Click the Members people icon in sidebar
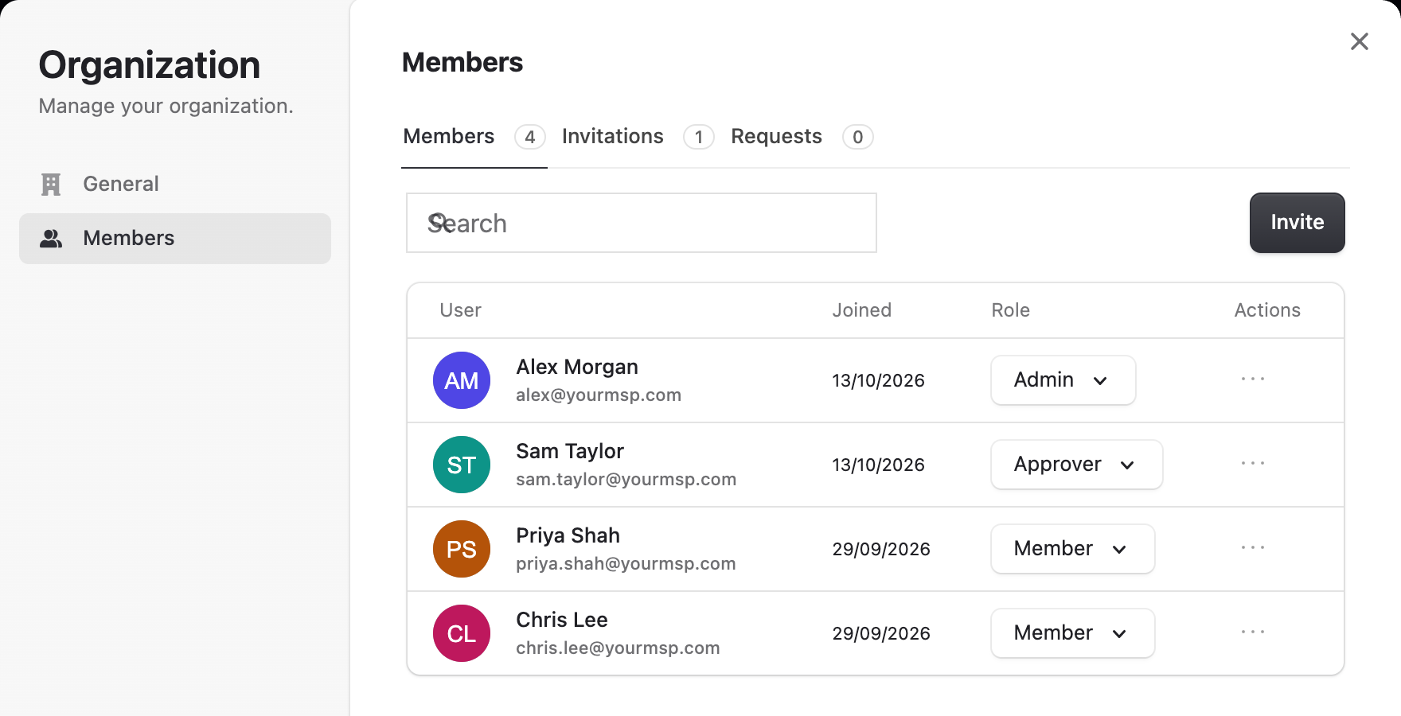This screenshot has width=1401, height=716. click(x=51, y=238)
